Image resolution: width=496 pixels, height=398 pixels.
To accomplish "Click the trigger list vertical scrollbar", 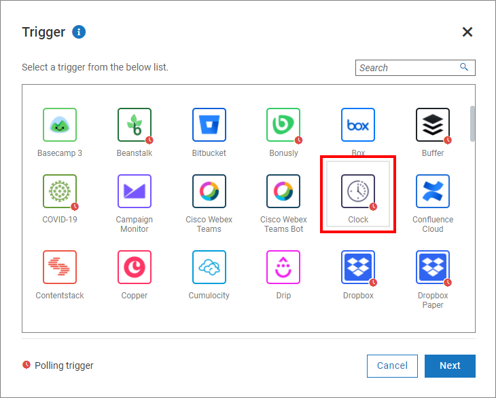I will tap(472, 123).
